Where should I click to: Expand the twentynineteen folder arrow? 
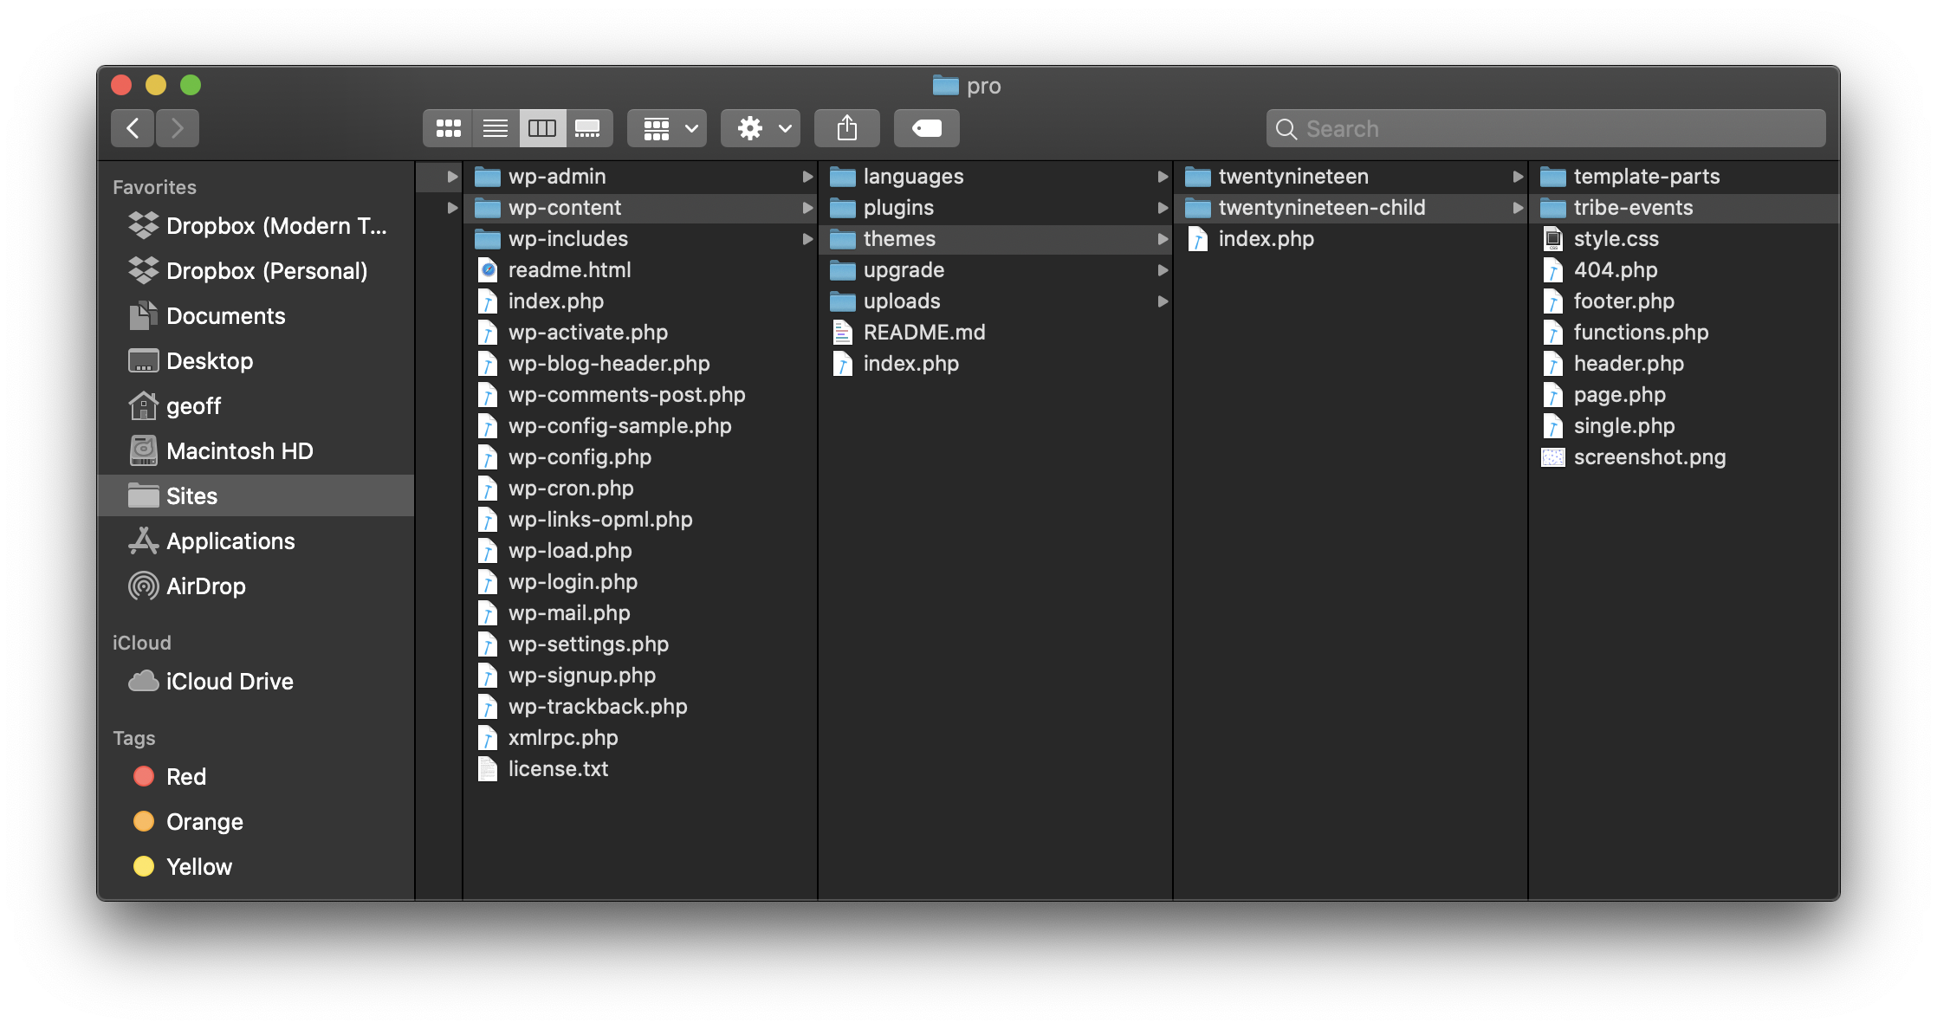(x=1518, y=177)
